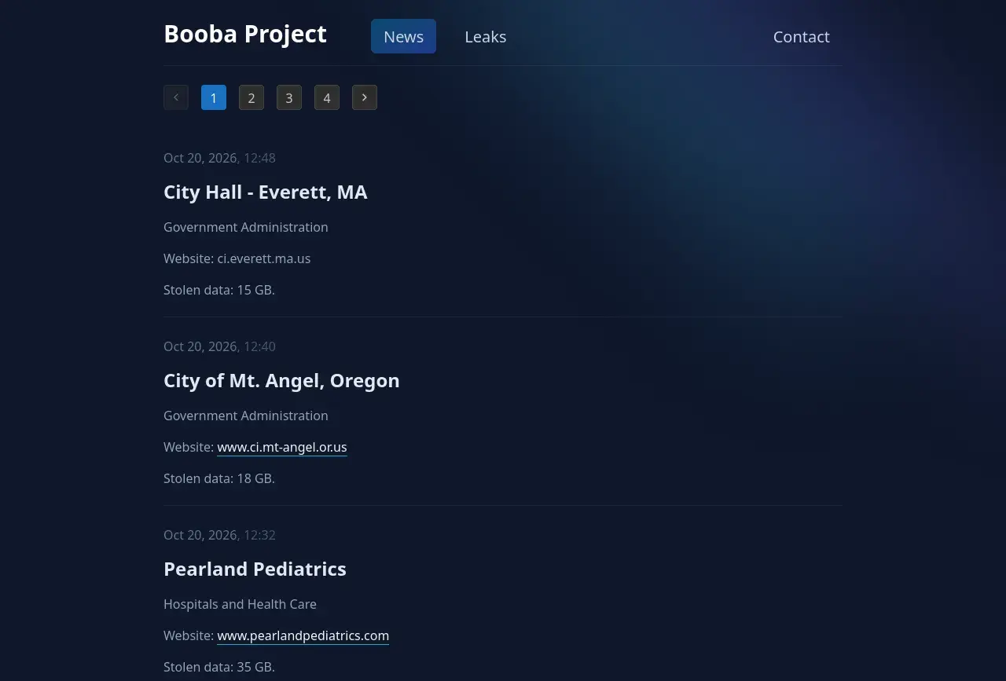Click the Oct 20, 2026, 12:48 timestamp
Image resolution: width=1006 pixels, height=681 pixels.
(219, 158)
